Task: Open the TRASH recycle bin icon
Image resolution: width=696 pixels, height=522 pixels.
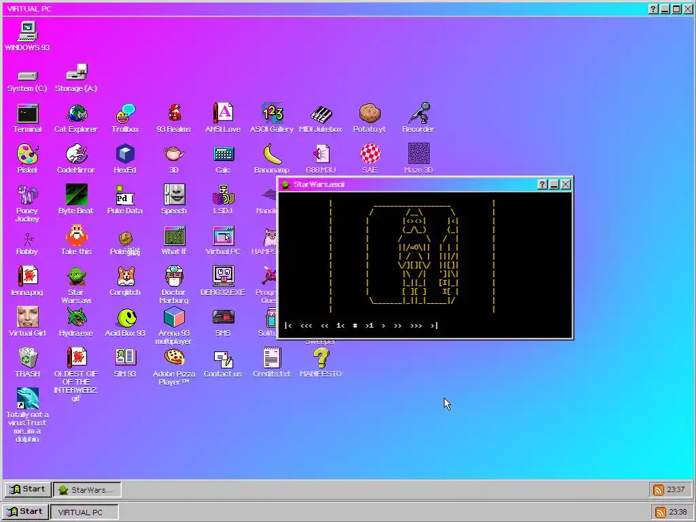Action: tap(27, 358)
